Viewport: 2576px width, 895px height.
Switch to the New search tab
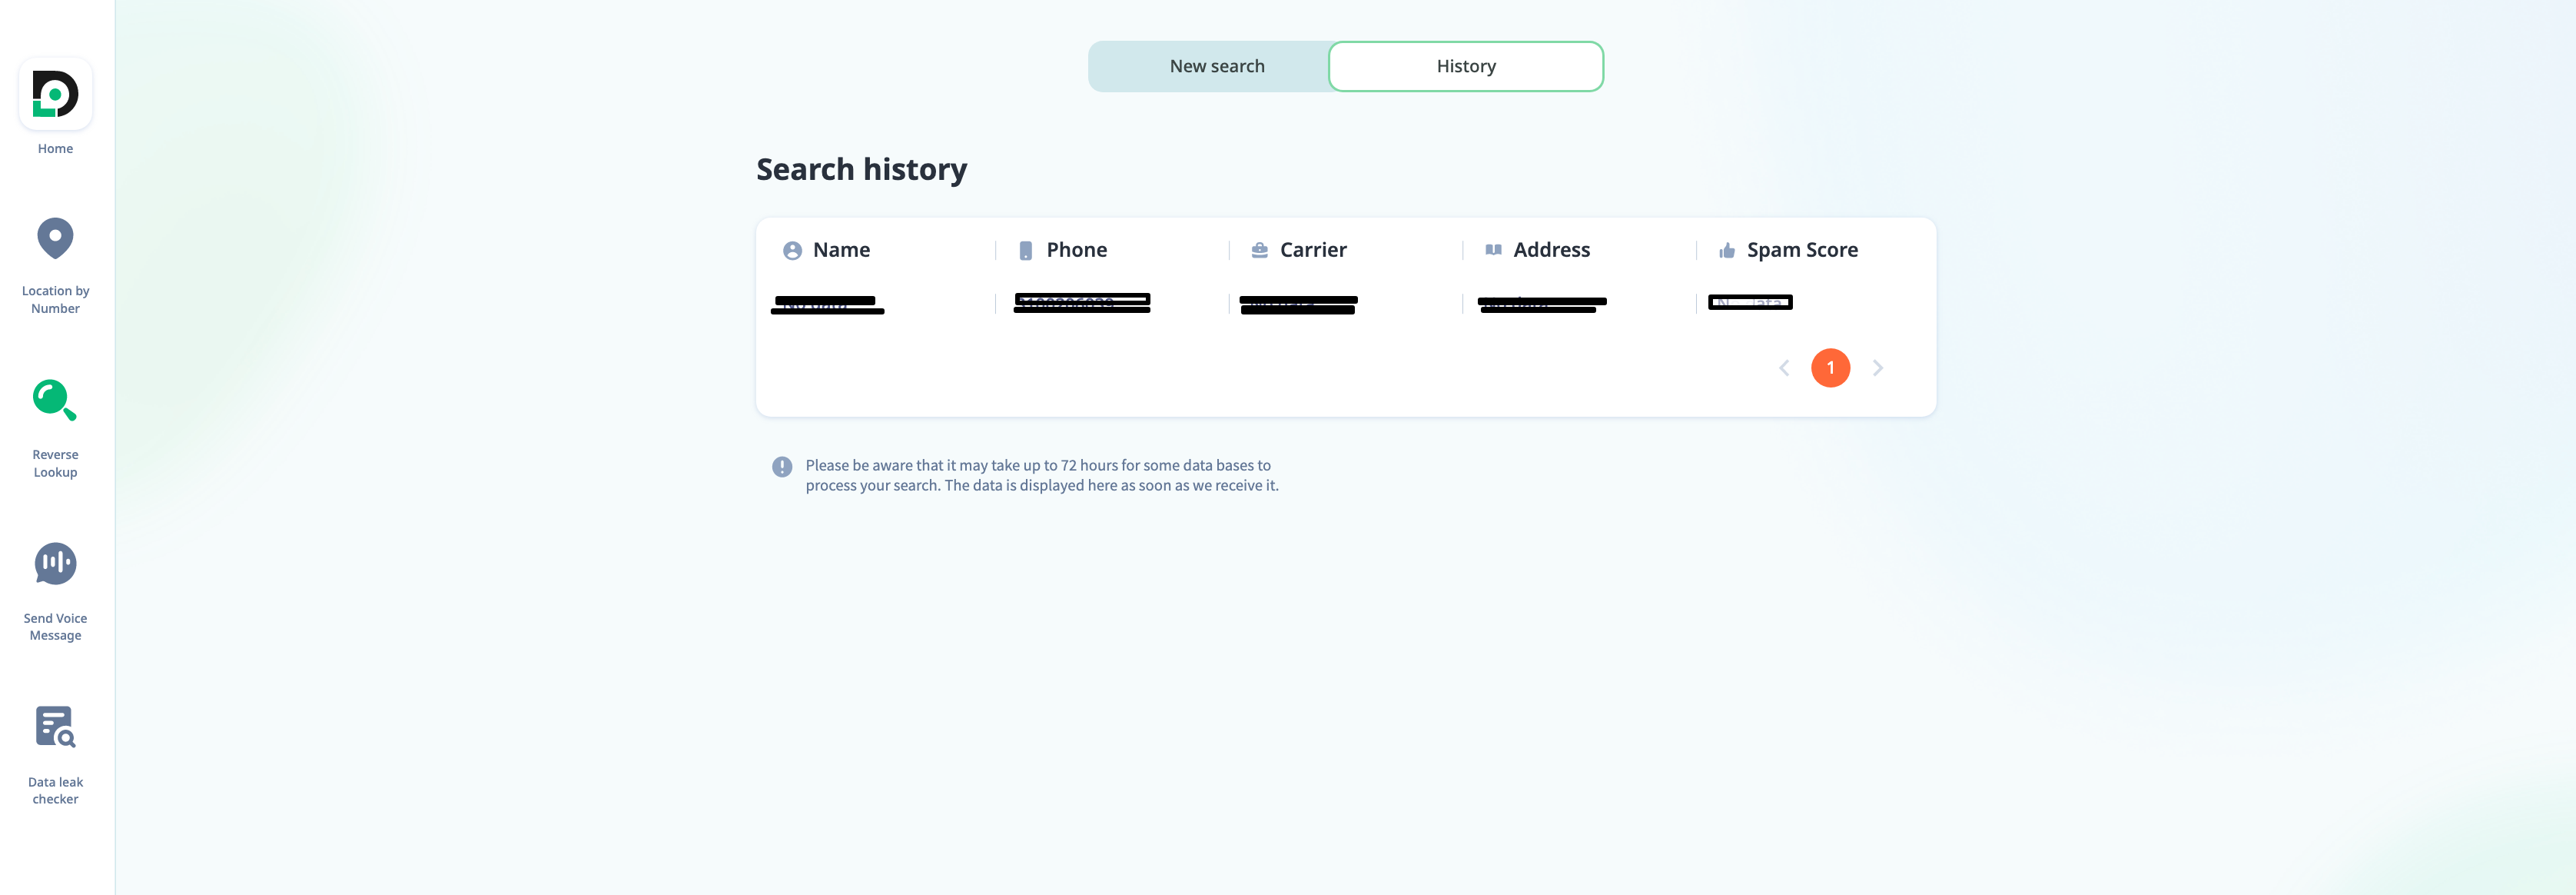pyautogui.click(x=1217, y=66)
